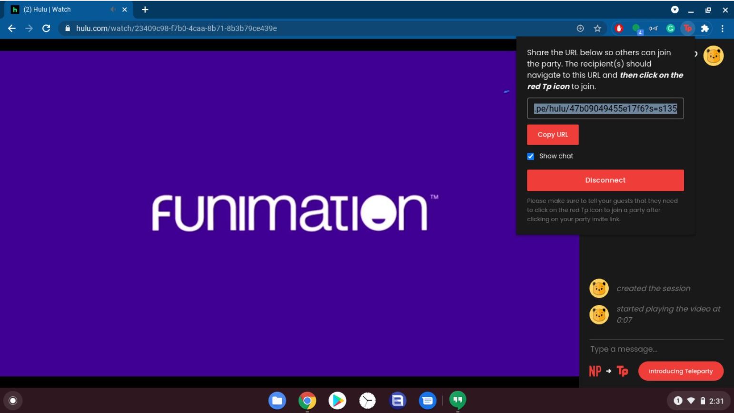Open a new browser tab
734x413 pixels.
pyautogui.click(x=145, y=10)
